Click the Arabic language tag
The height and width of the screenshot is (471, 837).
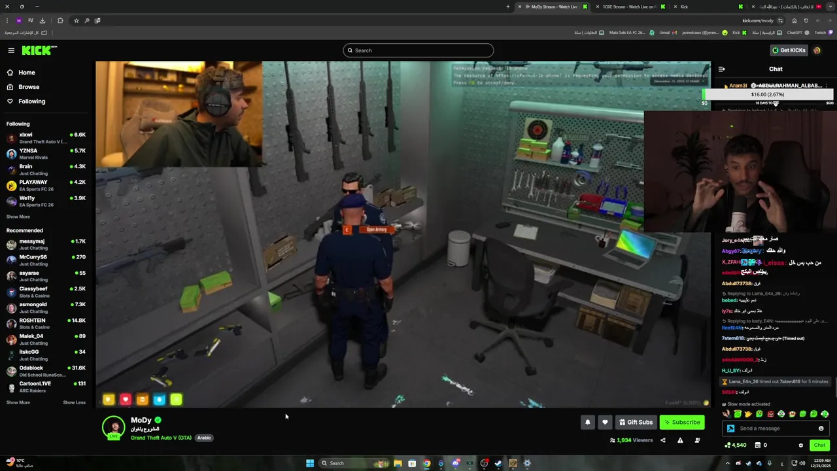coord(204,438)
